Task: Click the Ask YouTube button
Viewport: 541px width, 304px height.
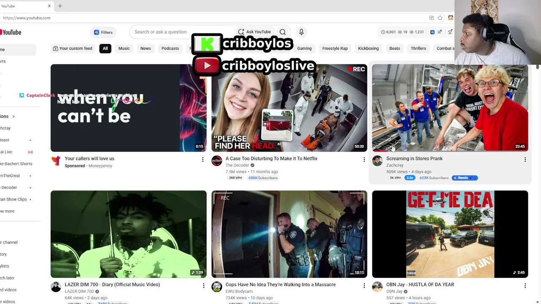Action: [x=254, y=32]
